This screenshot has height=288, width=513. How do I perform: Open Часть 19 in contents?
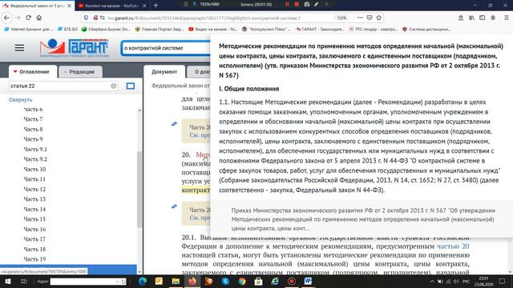pyautogui.click(x=34, y=259)
